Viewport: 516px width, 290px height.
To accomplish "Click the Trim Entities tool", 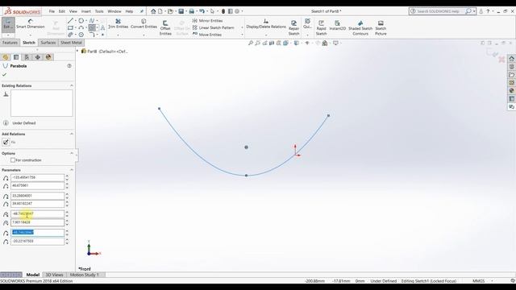I will (x=119, y=23).
